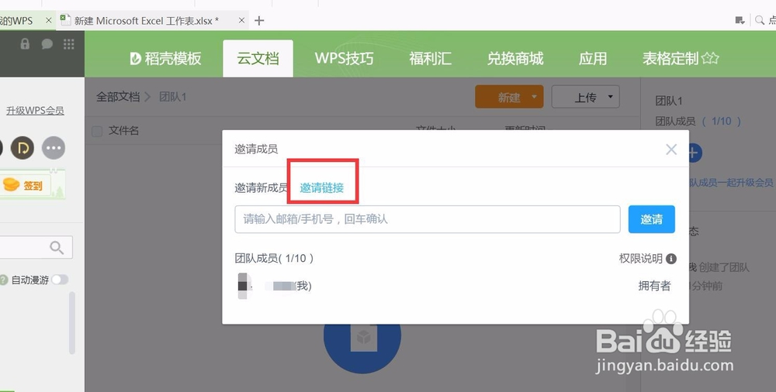The image size is (776, 392).
Task: Click the 上传 button
Action: tap(585, 97)
